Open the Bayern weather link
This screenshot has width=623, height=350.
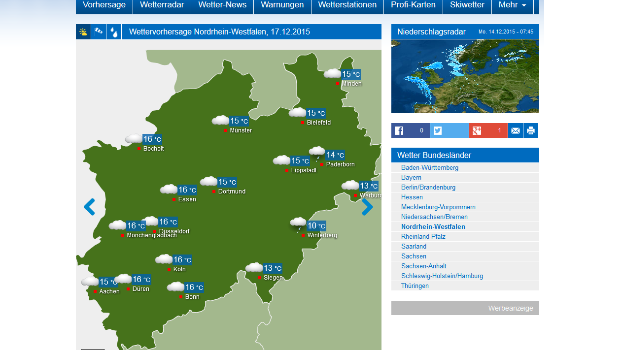411,178
